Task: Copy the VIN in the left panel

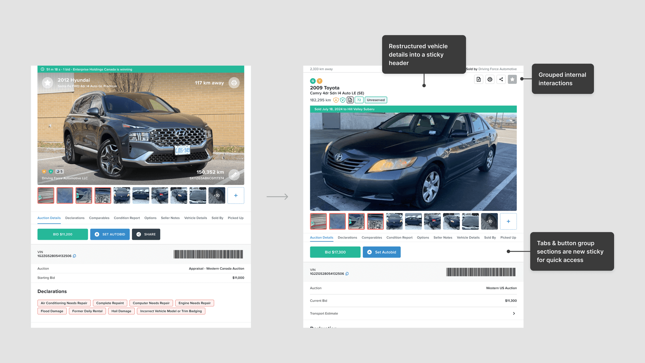Action: pos(75,256)
